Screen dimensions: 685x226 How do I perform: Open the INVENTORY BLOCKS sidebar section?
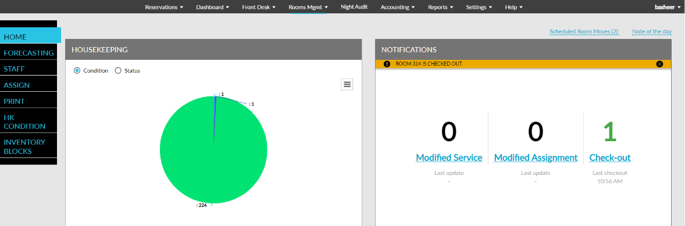tap(28, 146)
